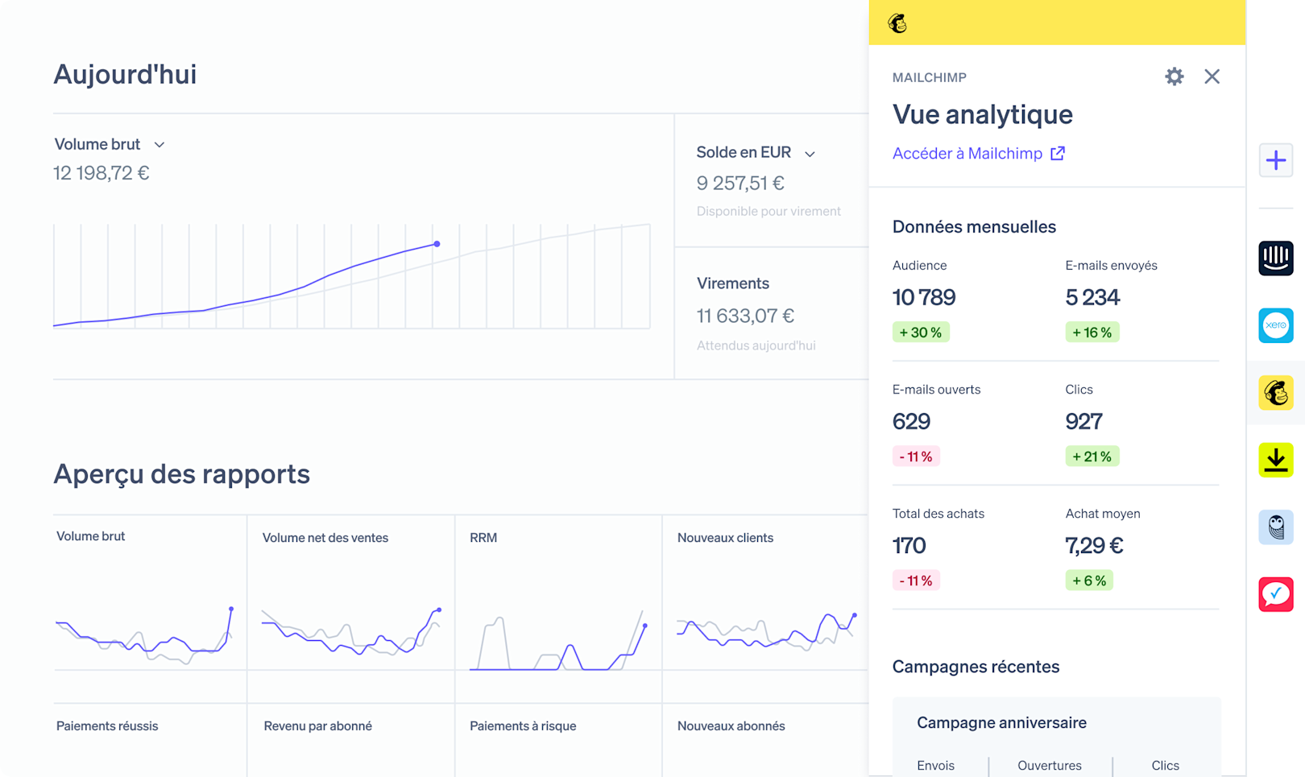The height and width of the screenshot is (777, 1305).
Task: Open the Nouveaux clients report chart
Action: tap(765, 608)
